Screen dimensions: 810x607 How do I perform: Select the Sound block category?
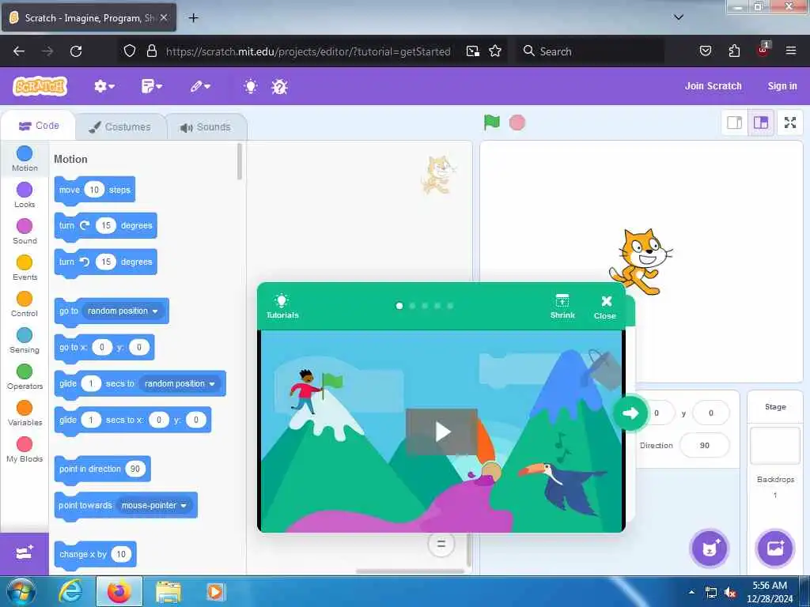tap(25, 232)
